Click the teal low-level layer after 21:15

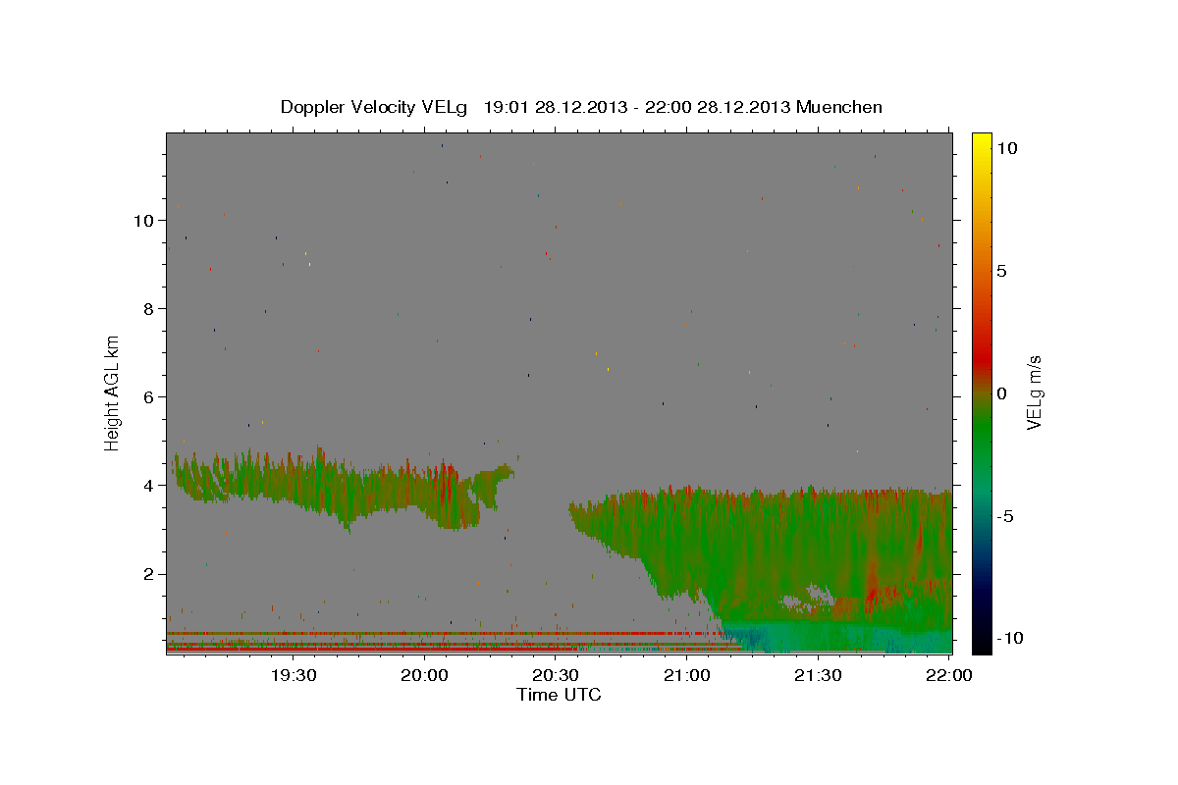coord(844,636)
